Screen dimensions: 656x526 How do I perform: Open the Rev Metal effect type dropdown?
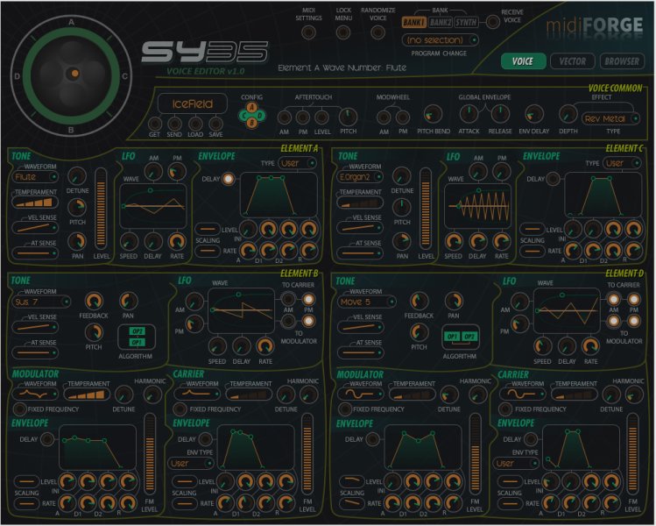610,119
